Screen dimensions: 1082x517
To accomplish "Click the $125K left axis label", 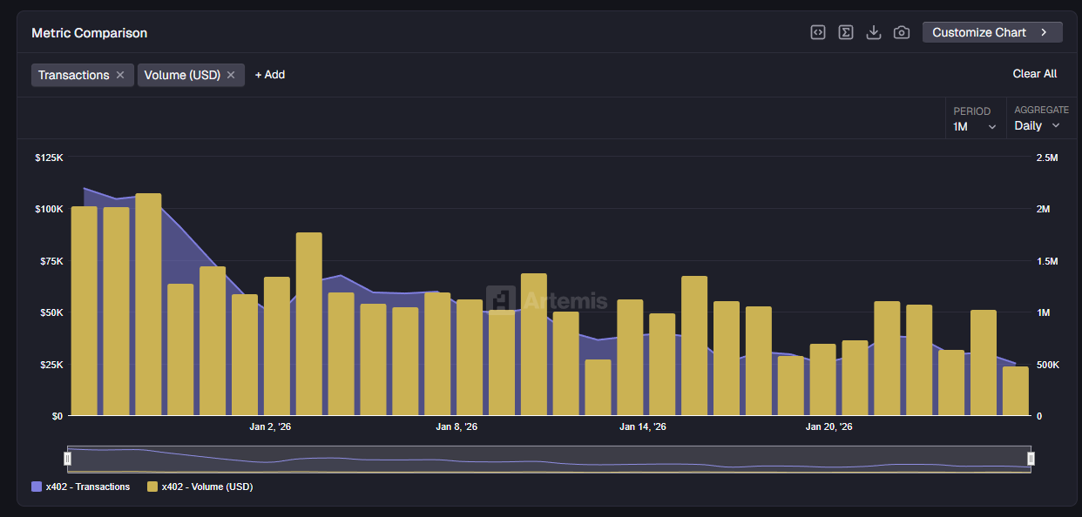I will coord(49,158).
